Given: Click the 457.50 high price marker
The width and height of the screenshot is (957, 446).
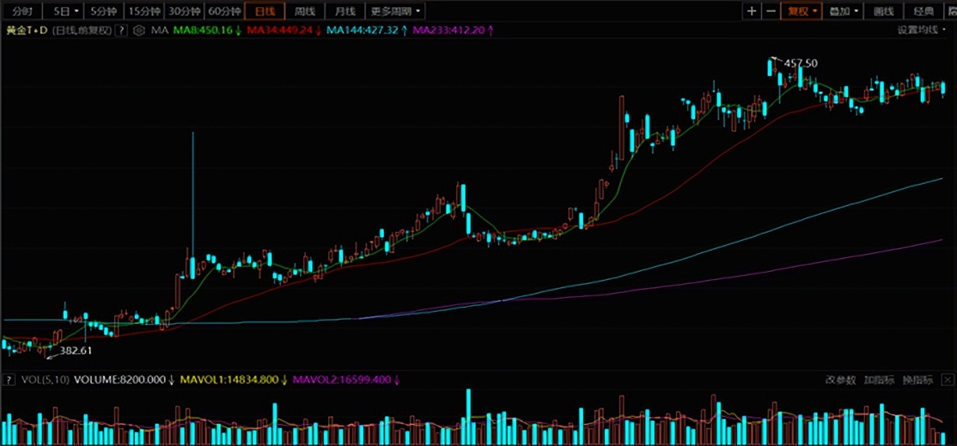Looking at the screenshot, I should pyautogui.click(x=801, y=63).
